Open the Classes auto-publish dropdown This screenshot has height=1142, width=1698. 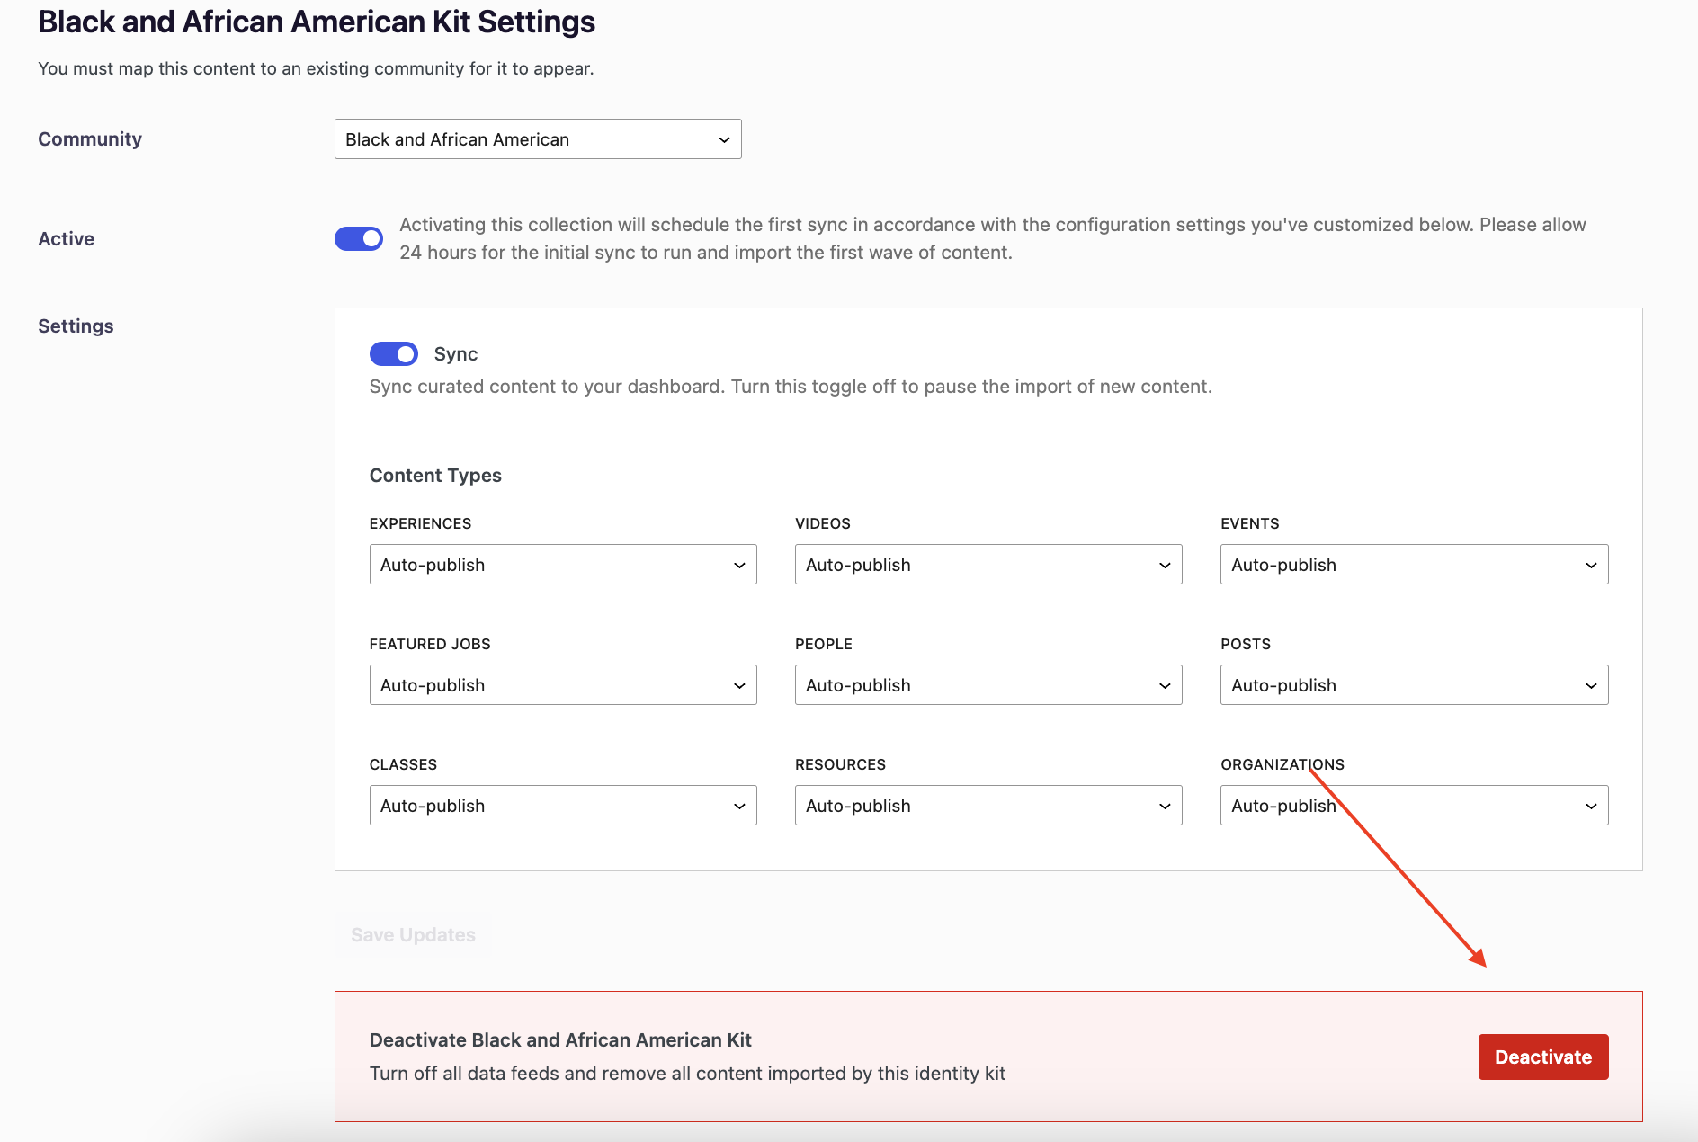pyautogui.click(x=562, y=805)
